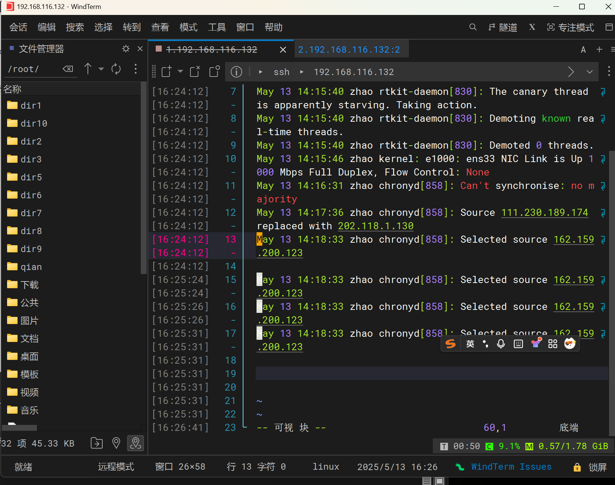Image resolution: width=615 pixels, height=485 pixels.
Task: Click the open-in-terminal folder icon
Action: (x=97, y=443)
